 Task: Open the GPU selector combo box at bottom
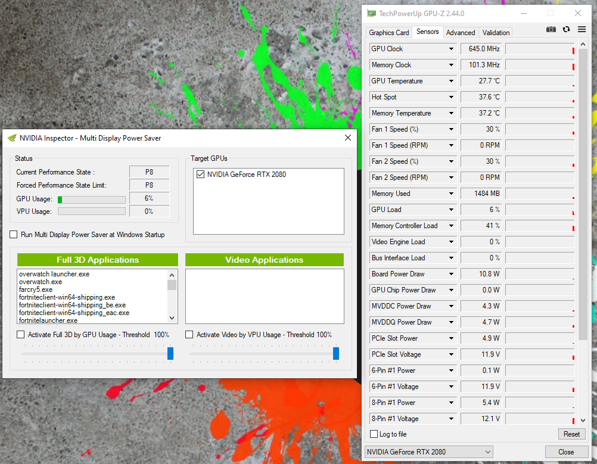(428, 451)
